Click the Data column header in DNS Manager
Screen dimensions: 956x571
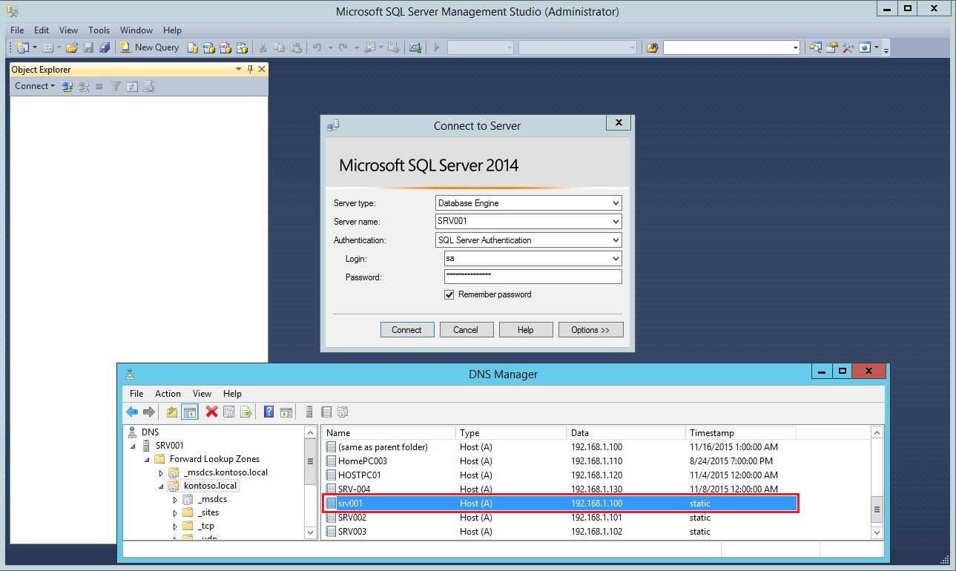(x=626, y=433)
